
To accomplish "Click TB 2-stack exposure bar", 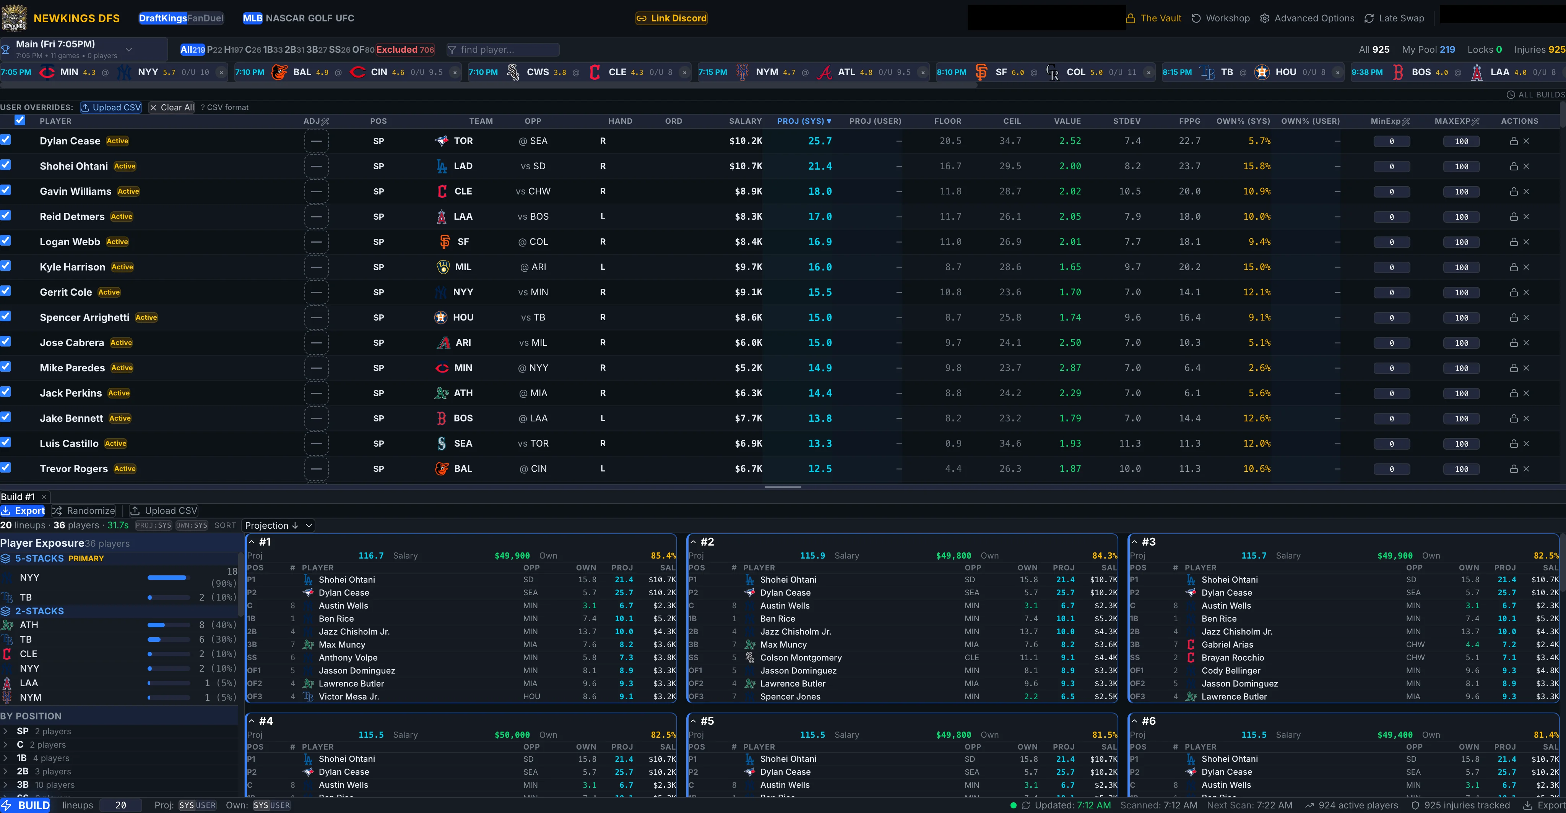I will pyautogui.click(x=169, y=640).
